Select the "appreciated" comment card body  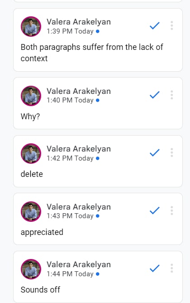(98, 219)
